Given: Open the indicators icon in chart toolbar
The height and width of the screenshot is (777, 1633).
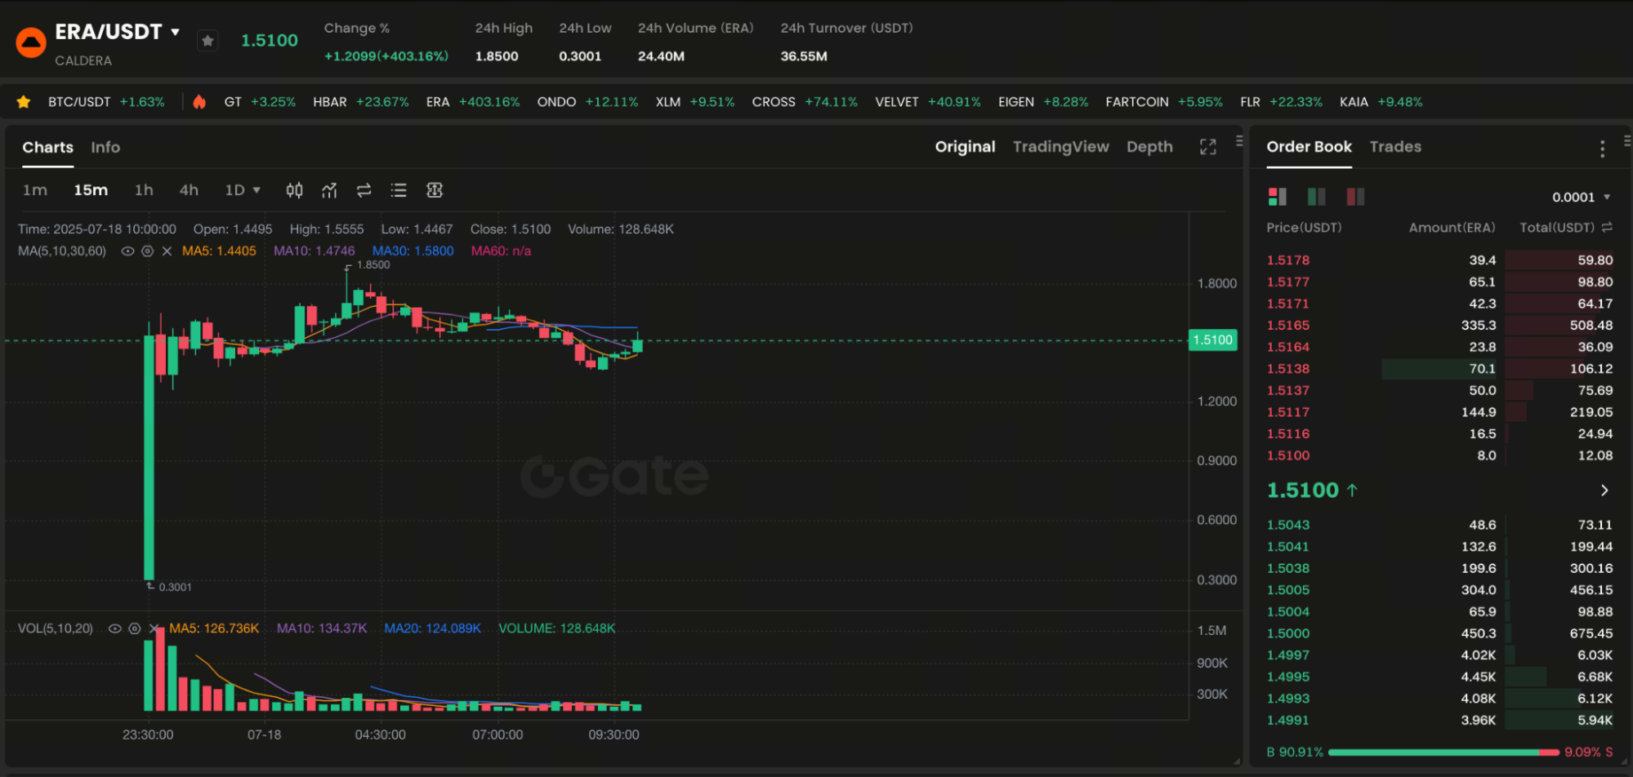Looking at the screenshot, I should coord(329,190).
